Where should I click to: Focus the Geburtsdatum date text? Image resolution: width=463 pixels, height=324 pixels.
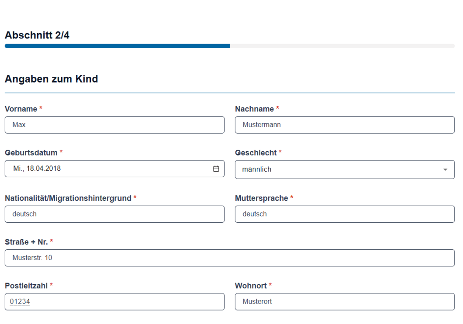37,169
